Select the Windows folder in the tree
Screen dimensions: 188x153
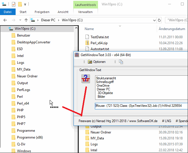click(24, 151)
